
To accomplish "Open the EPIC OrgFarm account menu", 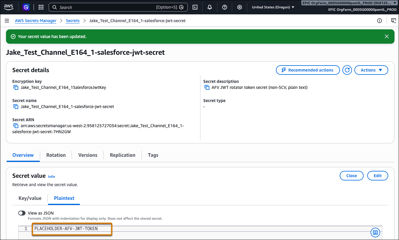I will [x=349, y=3].
